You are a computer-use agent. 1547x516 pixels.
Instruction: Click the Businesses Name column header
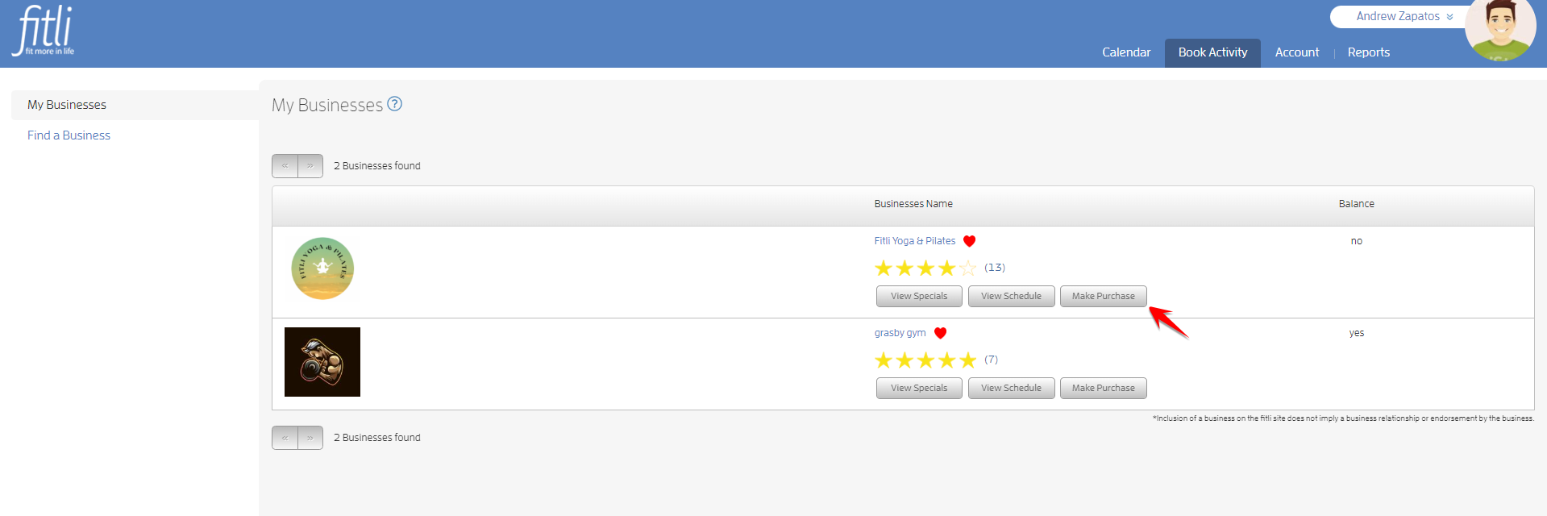coord(913,204)
